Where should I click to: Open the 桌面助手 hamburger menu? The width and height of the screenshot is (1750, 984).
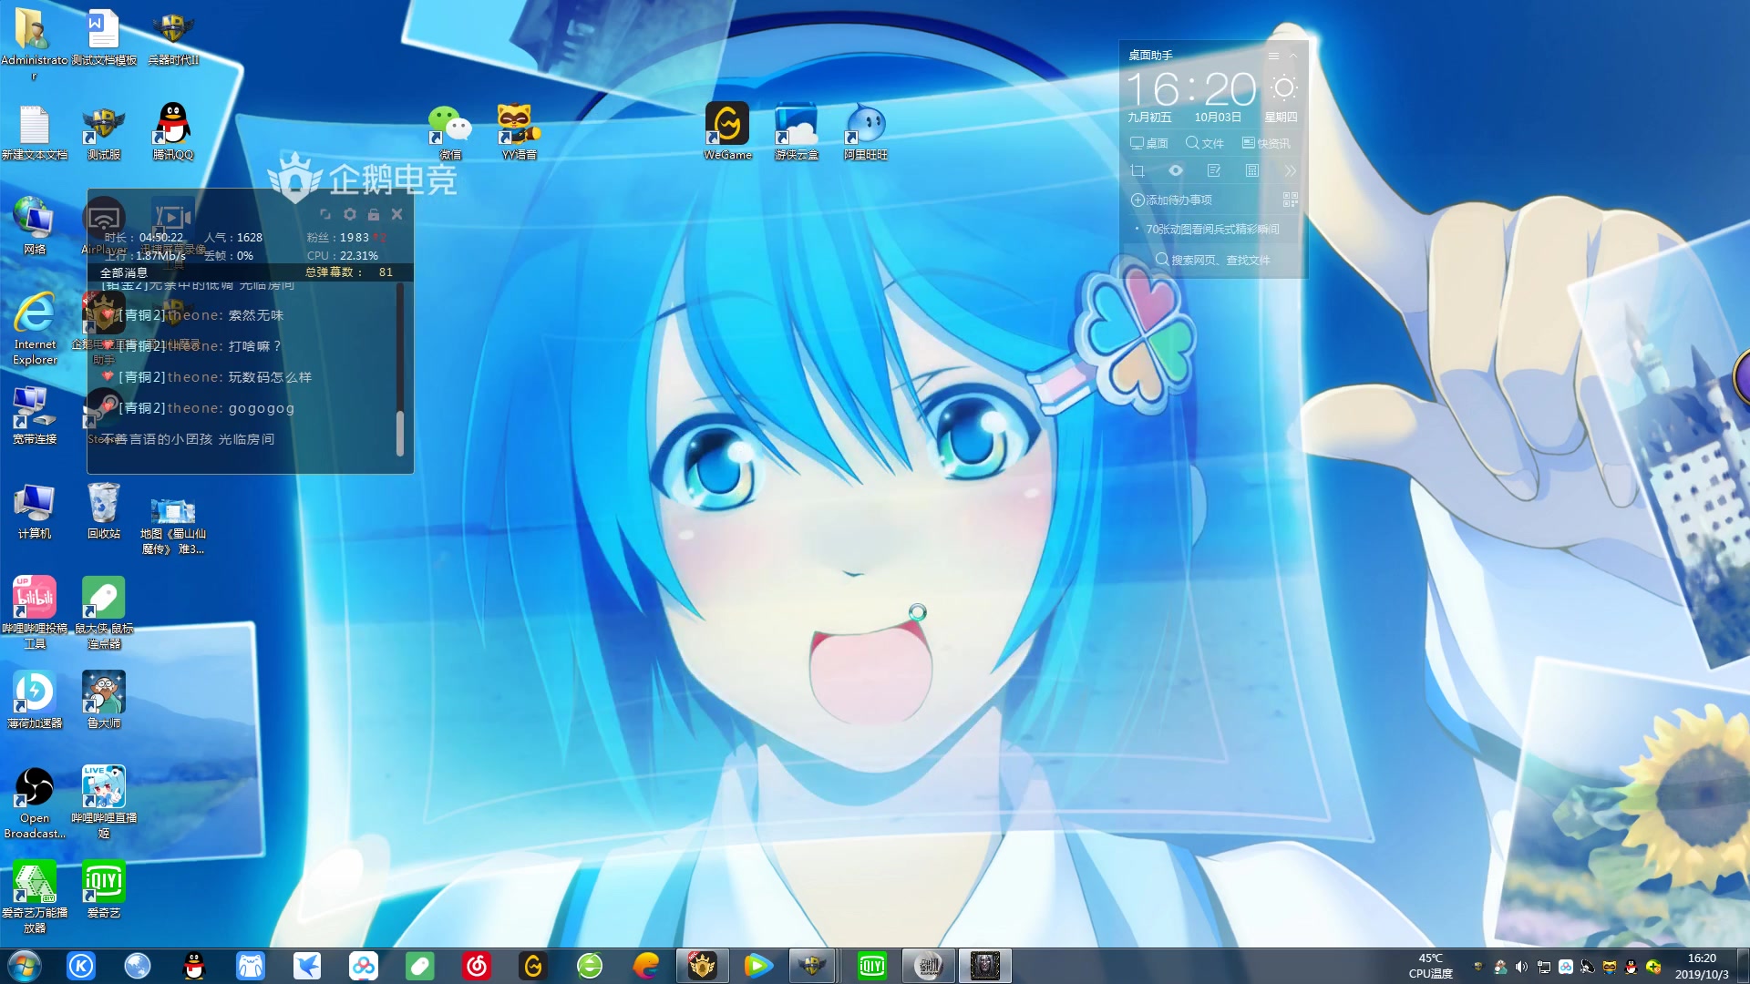pos(1273,56)
